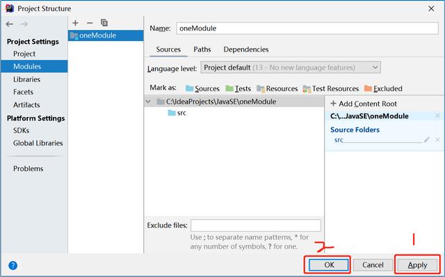The width and height of the screenshot is (445, 277).
Task: Select the src folder in content tree
Action: [177, 113]
